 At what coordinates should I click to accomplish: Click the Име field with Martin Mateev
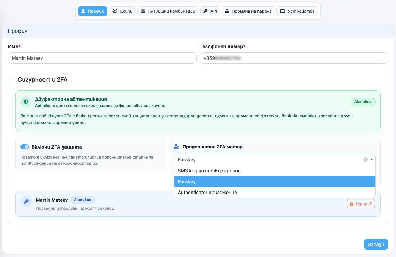[102, 58]
